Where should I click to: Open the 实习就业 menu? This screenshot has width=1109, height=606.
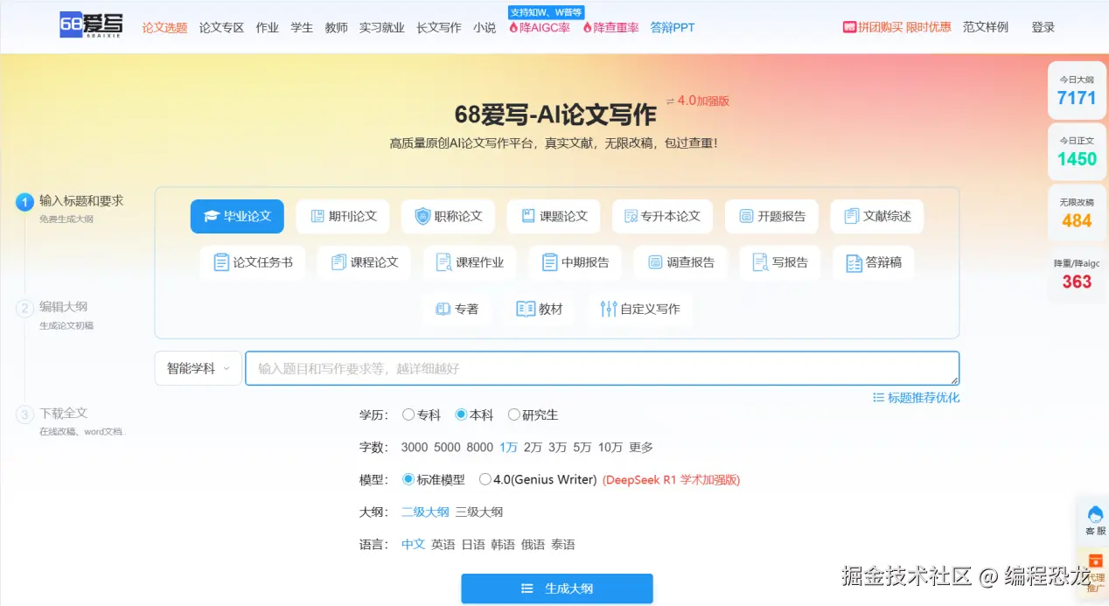coord(382,27)
